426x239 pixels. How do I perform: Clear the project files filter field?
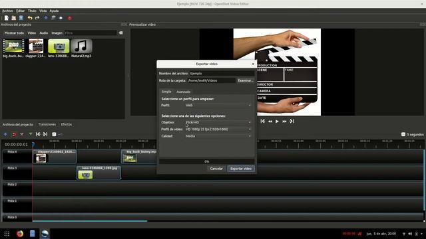click(x=120, y=33)
